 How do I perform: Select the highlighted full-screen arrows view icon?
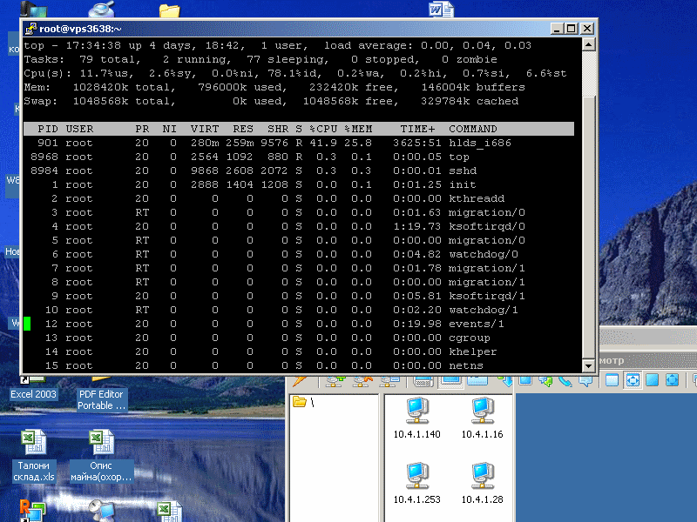[633, 380]
